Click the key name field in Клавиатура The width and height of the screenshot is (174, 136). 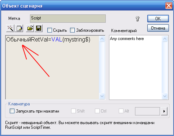147,111
